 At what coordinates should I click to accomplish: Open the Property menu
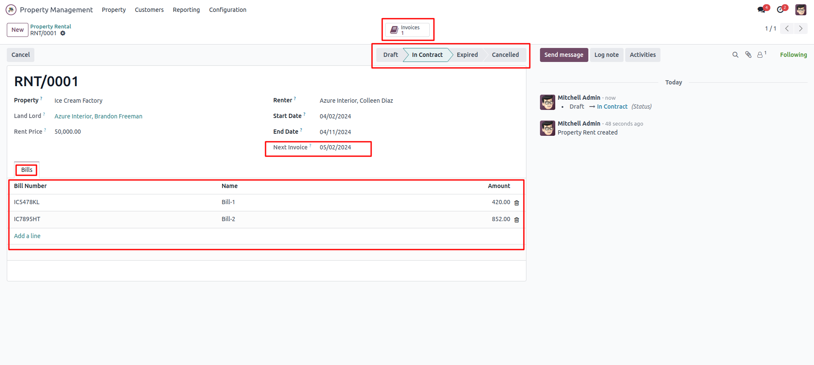pyautogui.click(x=114, y=10)
